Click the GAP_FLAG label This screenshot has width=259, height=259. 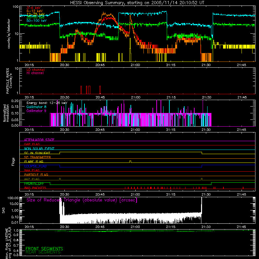pyautogui.click(x=32, y=144)
